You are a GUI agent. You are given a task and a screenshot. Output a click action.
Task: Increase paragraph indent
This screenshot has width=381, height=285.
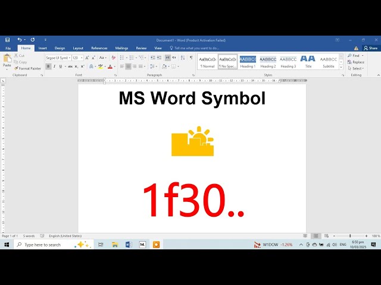click(159, 58)
